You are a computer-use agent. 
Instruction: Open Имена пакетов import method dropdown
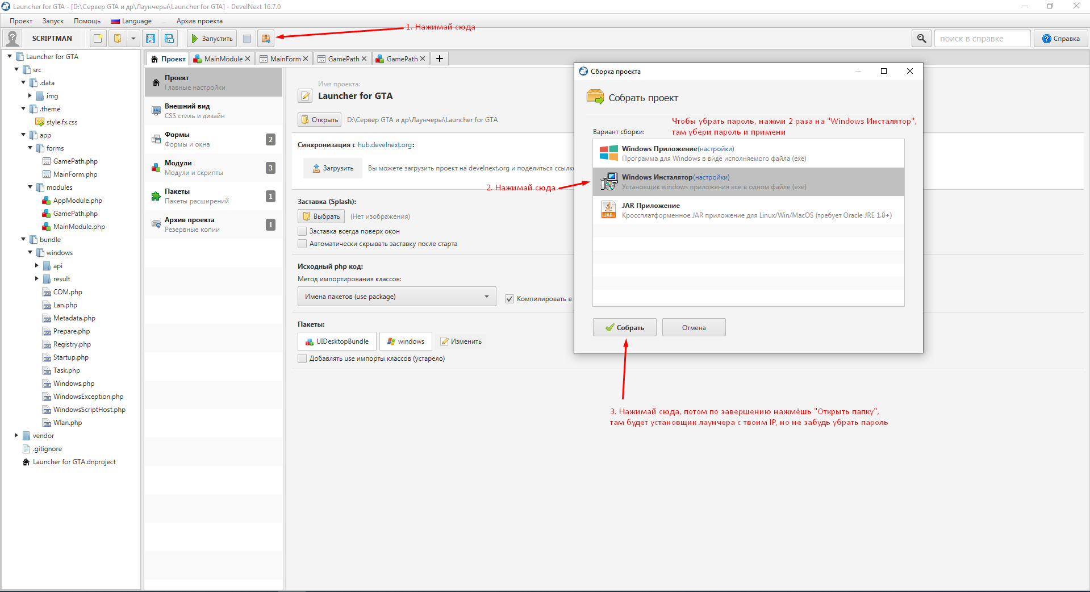pos(396,297)
